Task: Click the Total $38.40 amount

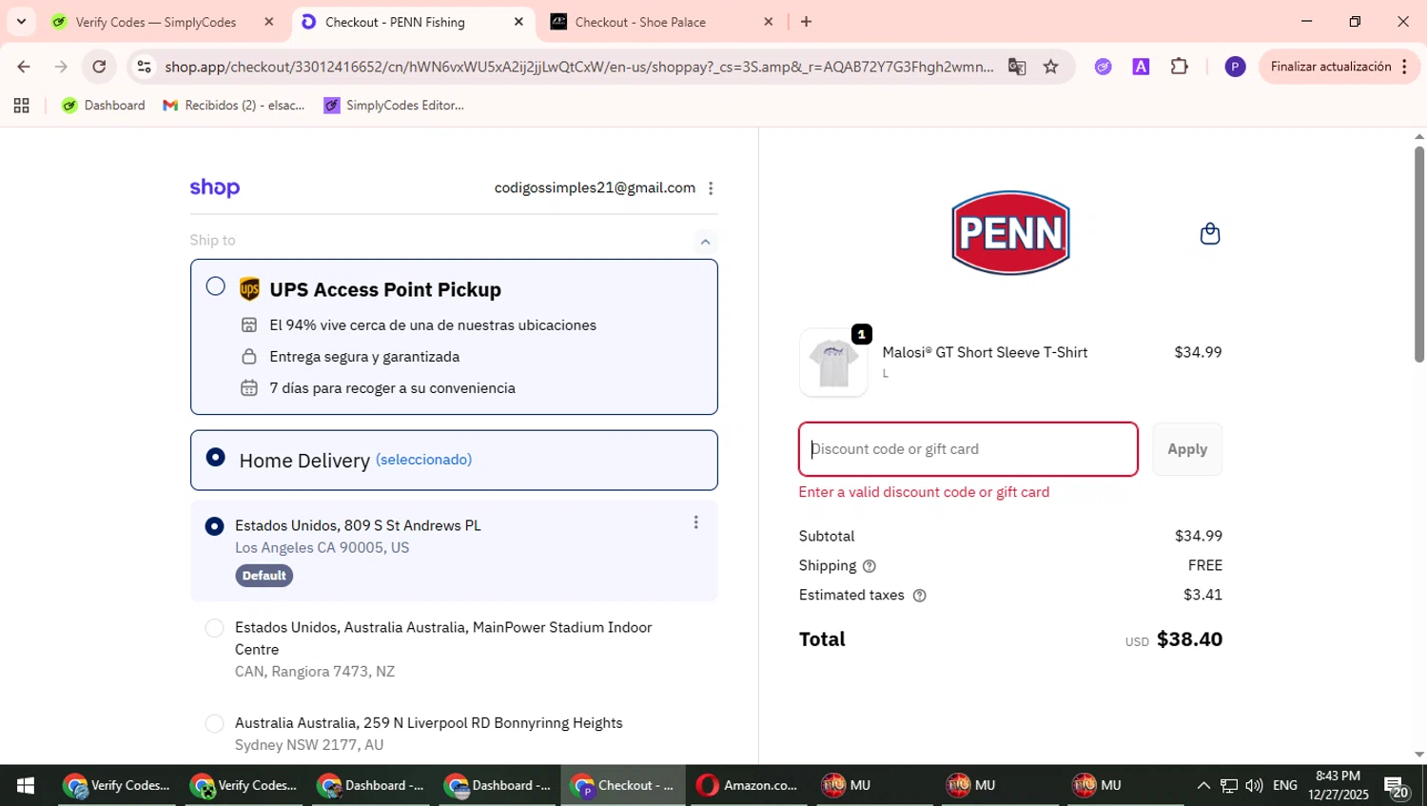Action: 1189,639
